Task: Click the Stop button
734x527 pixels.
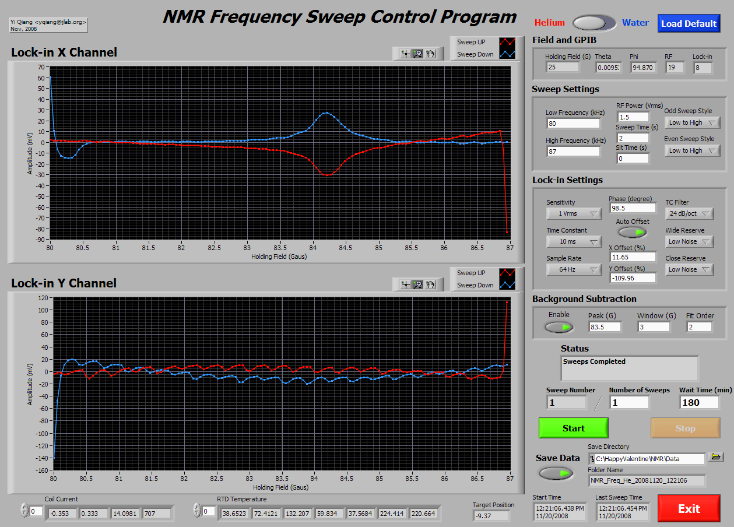Action: click(685, 428)
